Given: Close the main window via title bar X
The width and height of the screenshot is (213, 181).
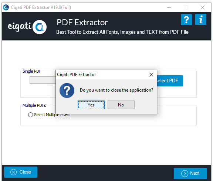Looking at the screenshot, I should 203,7.
